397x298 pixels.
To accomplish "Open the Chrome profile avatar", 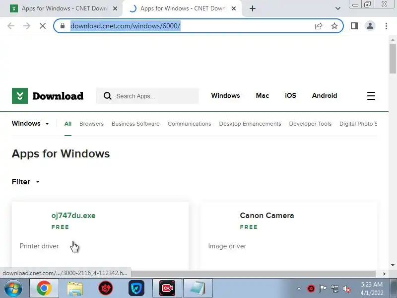I will (370, 26).
